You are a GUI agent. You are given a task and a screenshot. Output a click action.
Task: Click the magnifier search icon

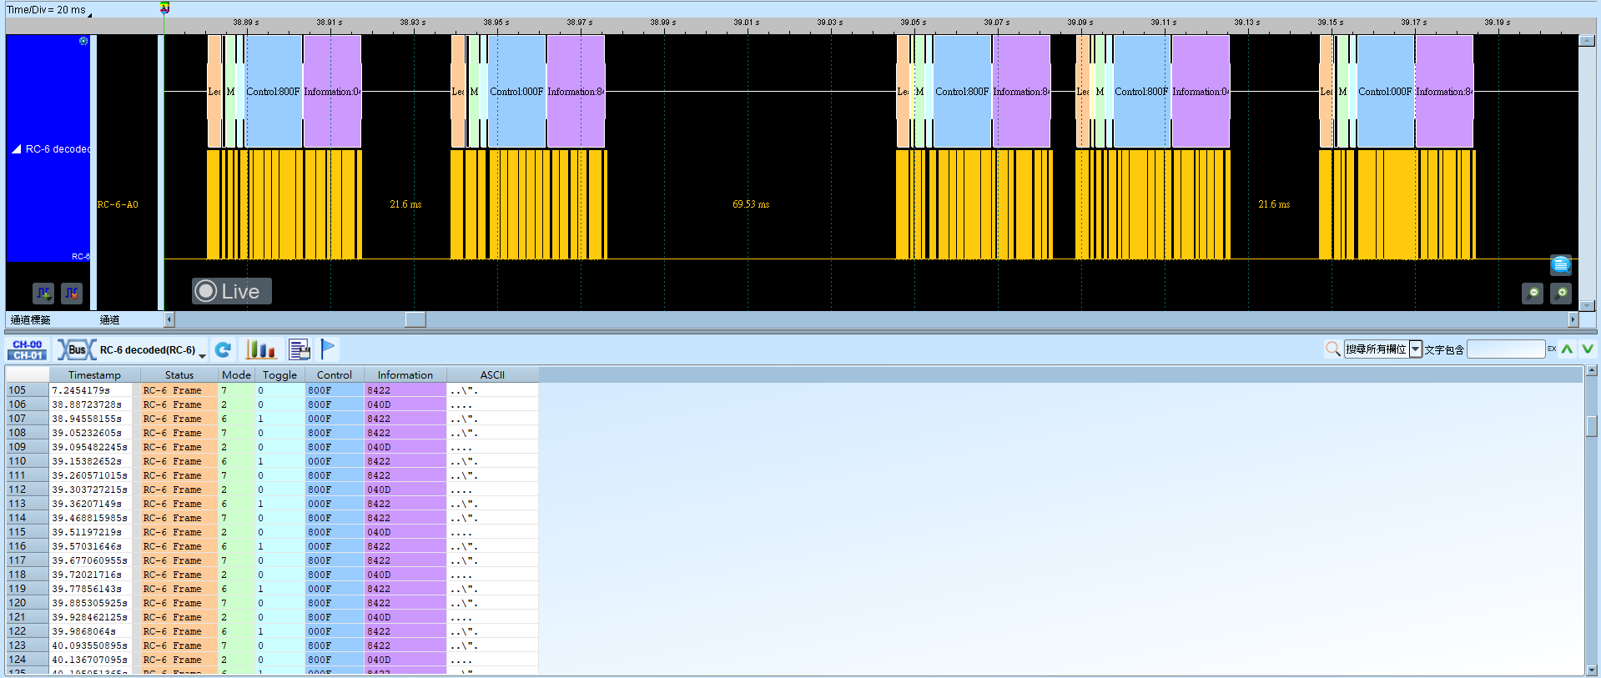click(1333, 349)
